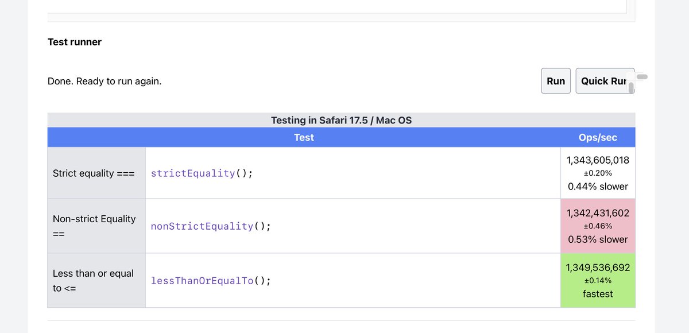This screenshot has width=689, height=333.
Task: Click the ±0.20% margin value
Action: tap(598, 173)
